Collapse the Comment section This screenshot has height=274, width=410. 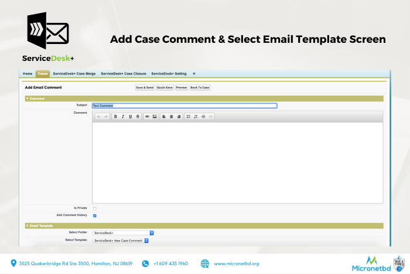coord(27,99)
